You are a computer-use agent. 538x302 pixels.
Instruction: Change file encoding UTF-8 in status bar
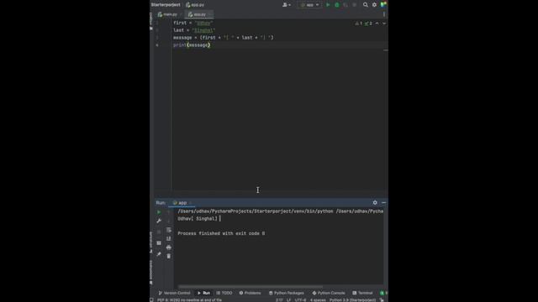(300, 300)
